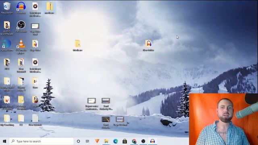Select the PICS folder icon
Image resolution: width=258 pixels, height=145 pixels.
(7, 64)
